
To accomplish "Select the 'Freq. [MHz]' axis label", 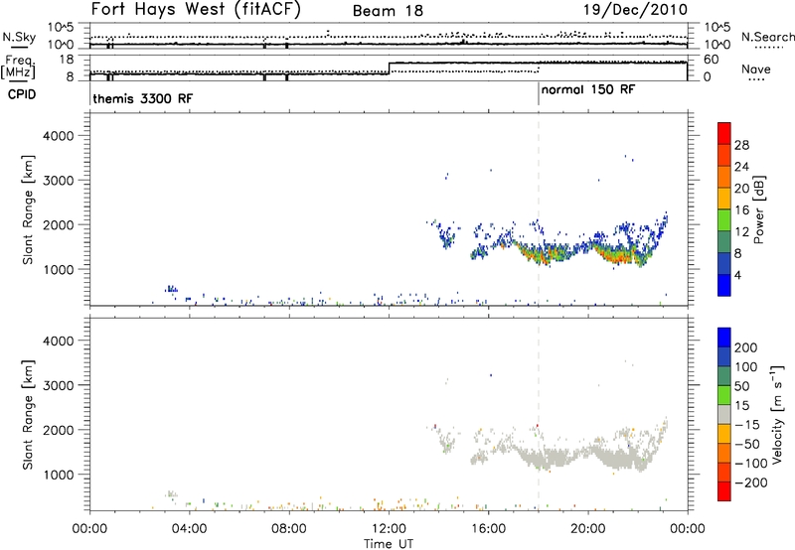I will click(x=18, y=67).
